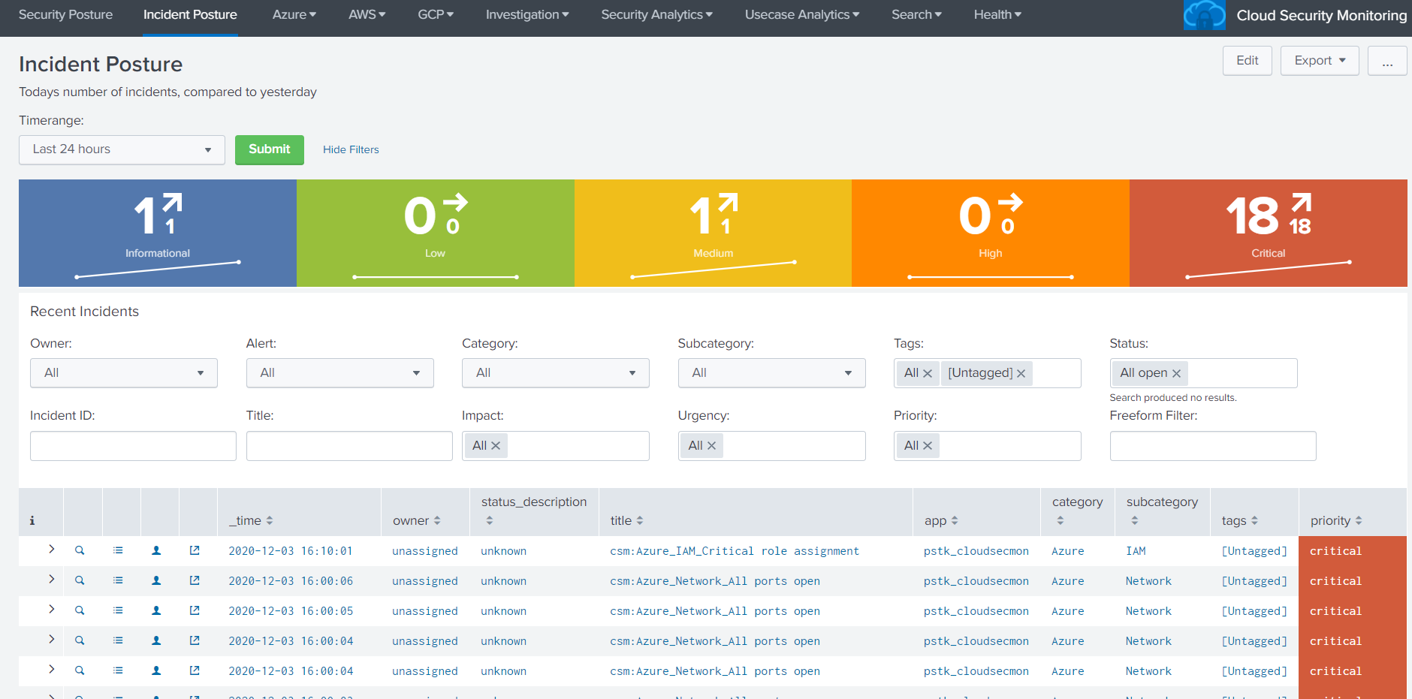Image resolution: width=1412 pixels, height=699 pixels.
Task: Open search for the 16:10:01 incident row
Action: 80,550
